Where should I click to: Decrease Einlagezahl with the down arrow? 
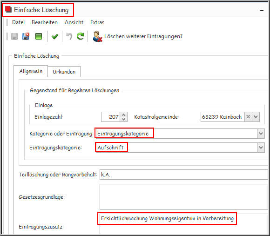pyautogui.click(x=124, y=119)
